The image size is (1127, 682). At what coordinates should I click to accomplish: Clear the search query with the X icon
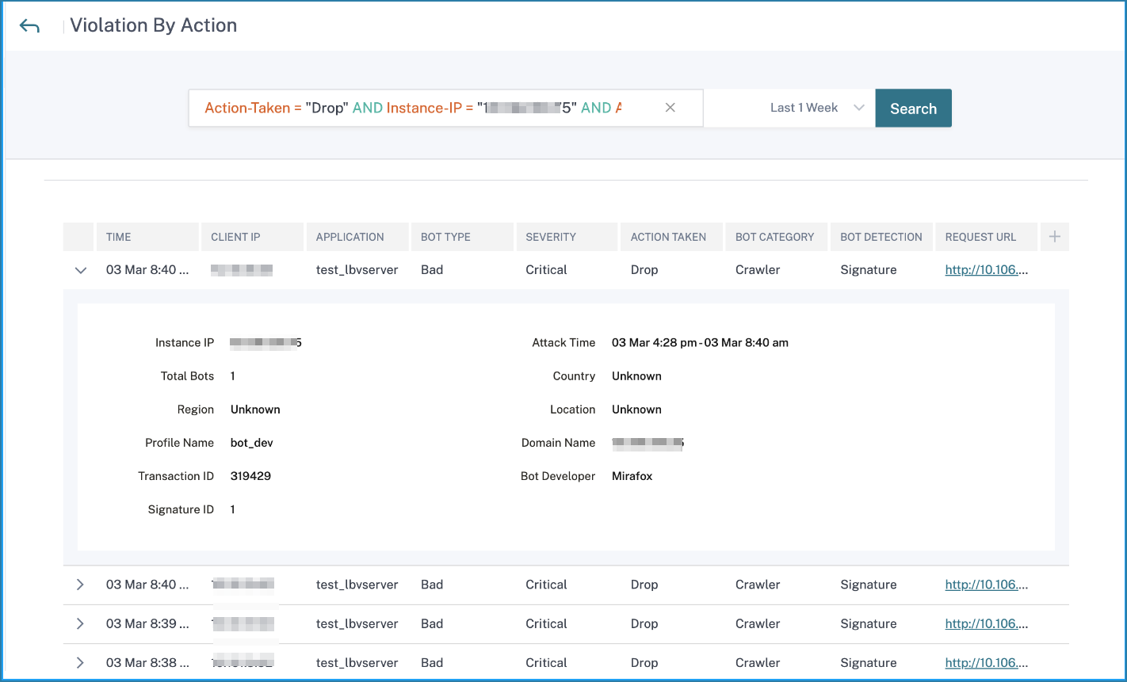coord(670,108)
